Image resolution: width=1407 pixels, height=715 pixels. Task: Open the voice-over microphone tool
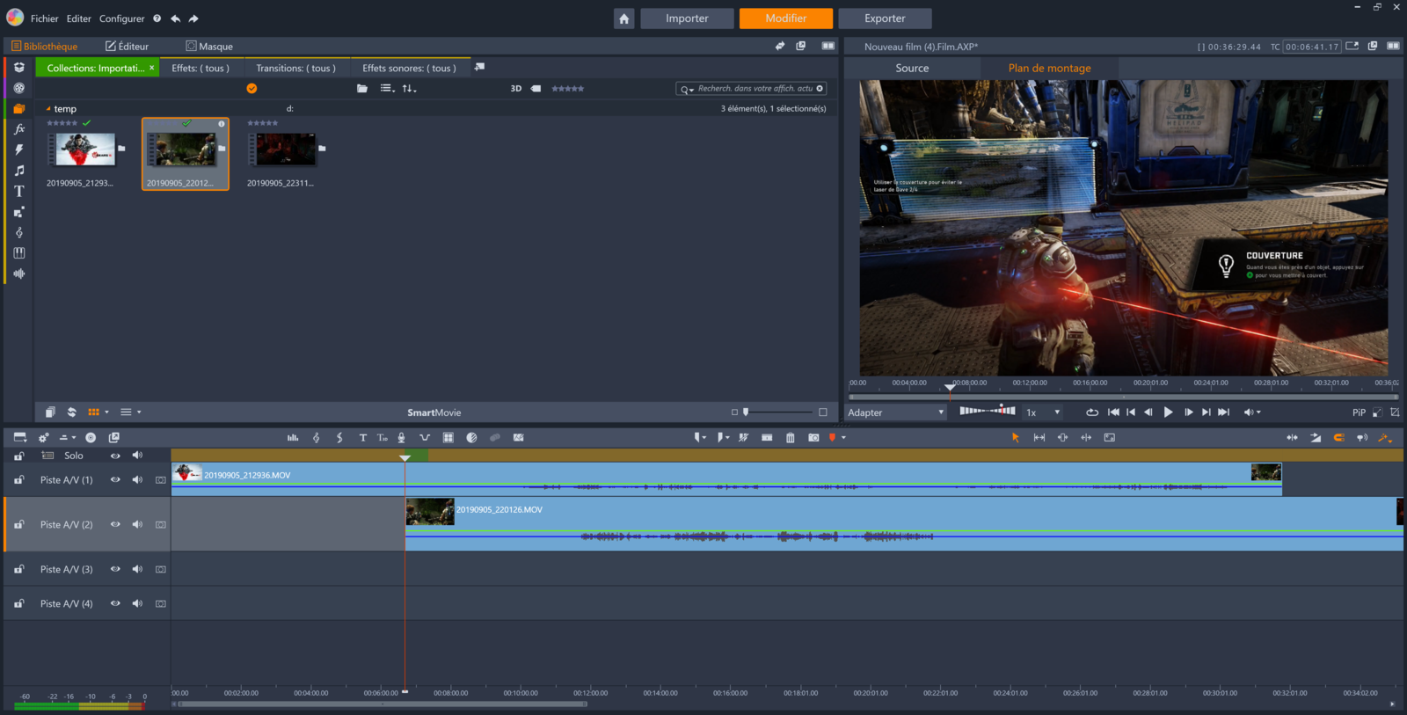[x=401, y=437]
